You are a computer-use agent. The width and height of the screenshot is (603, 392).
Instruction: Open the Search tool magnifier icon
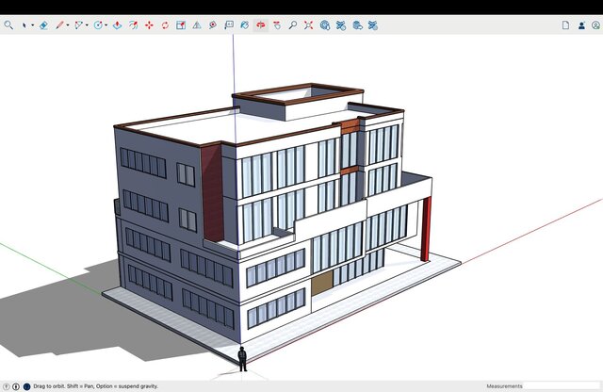(8, 25)
